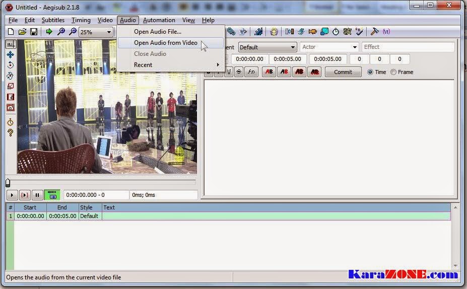467x289 pixels.
Task: Expand the Recent audio submenu
Action: (171, 65)
